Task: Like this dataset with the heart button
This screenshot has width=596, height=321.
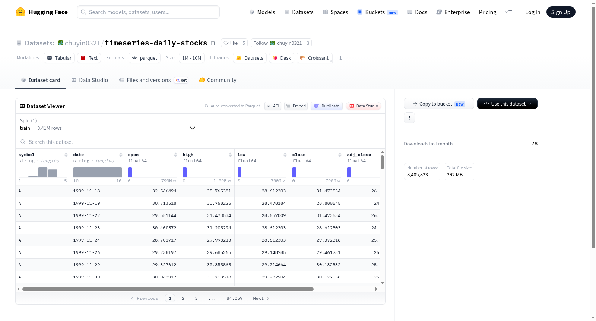Action: 231,43
